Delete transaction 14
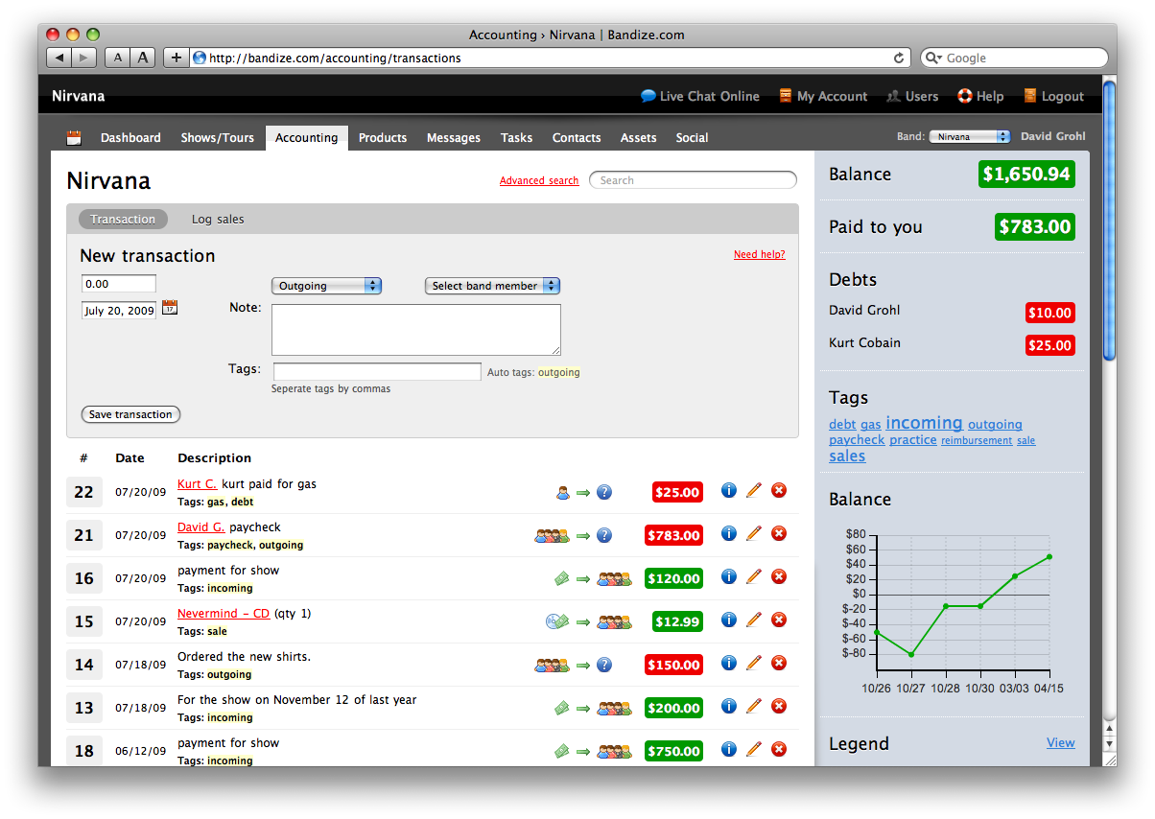 coord(779,664)
